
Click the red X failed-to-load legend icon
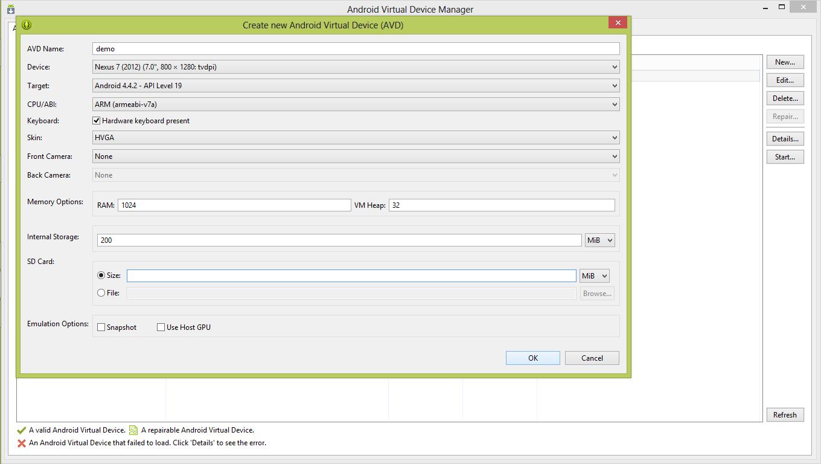point(22,443)
